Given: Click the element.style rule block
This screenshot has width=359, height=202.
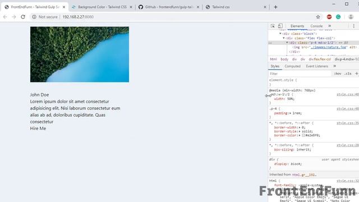Looking at the screenshot, I should [314, 82].
